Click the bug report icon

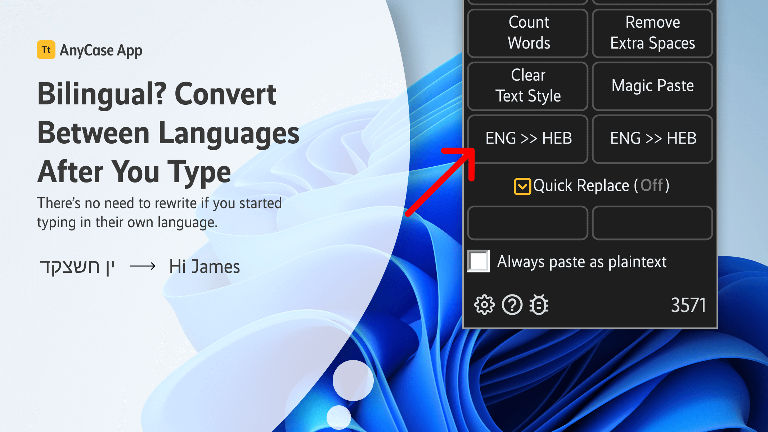539,305
